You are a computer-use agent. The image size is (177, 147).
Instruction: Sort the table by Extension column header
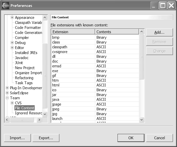click(x=73, y=32)
